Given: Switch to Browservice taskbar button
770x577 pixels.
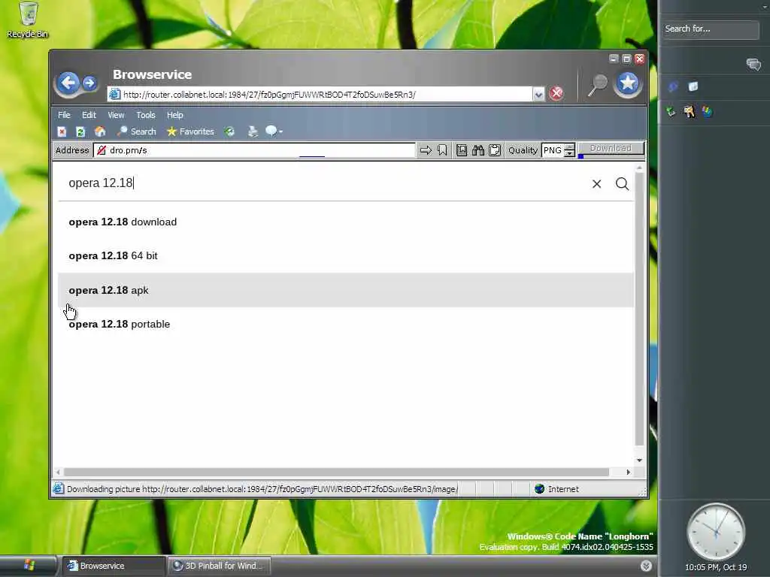Looking at the screenshot, I should coord(113,566).
